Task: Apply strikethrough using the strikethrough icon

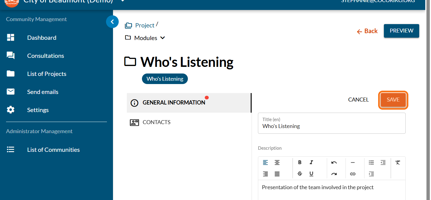Action: tap(300, 174)
